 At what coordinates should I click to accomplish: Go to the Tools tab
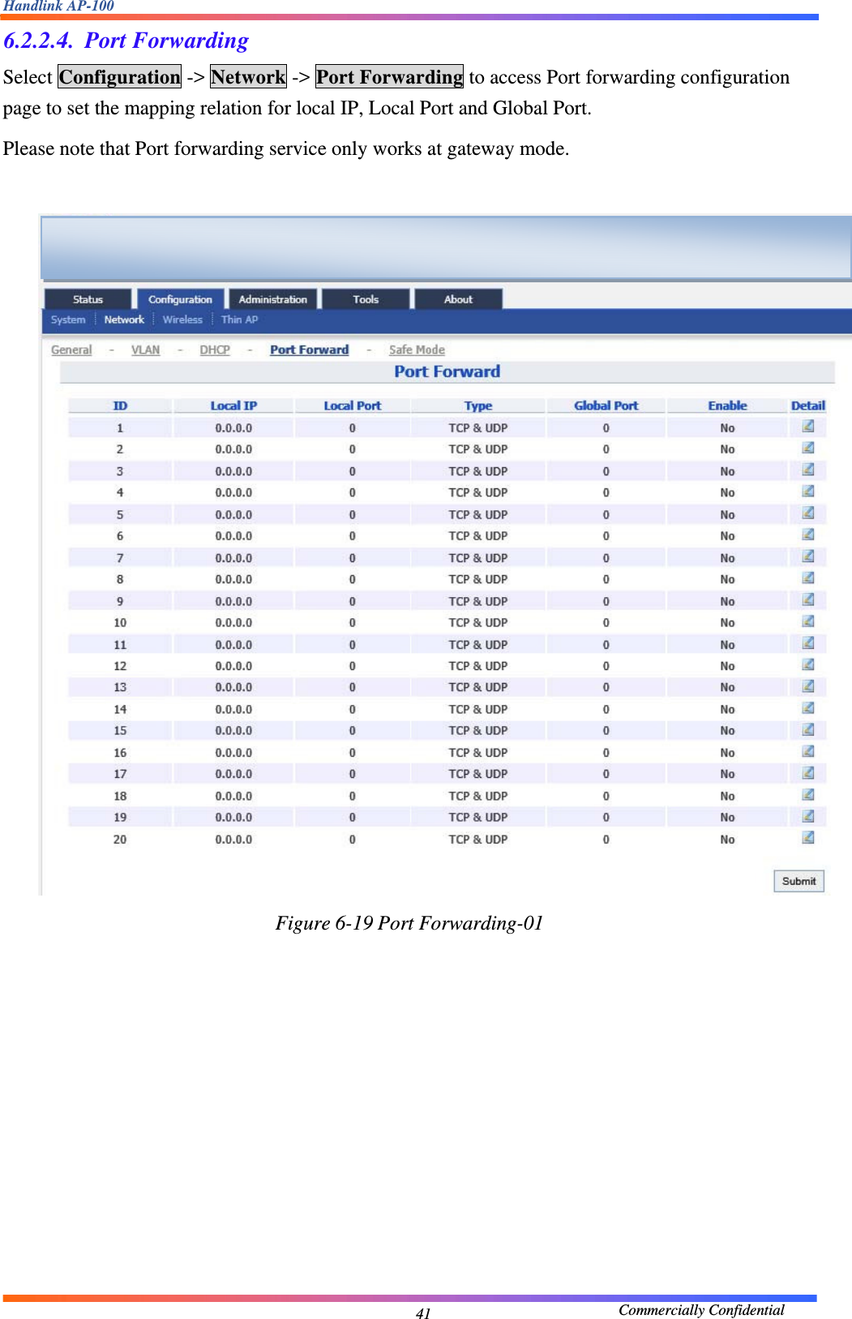(x=366, y=299)
